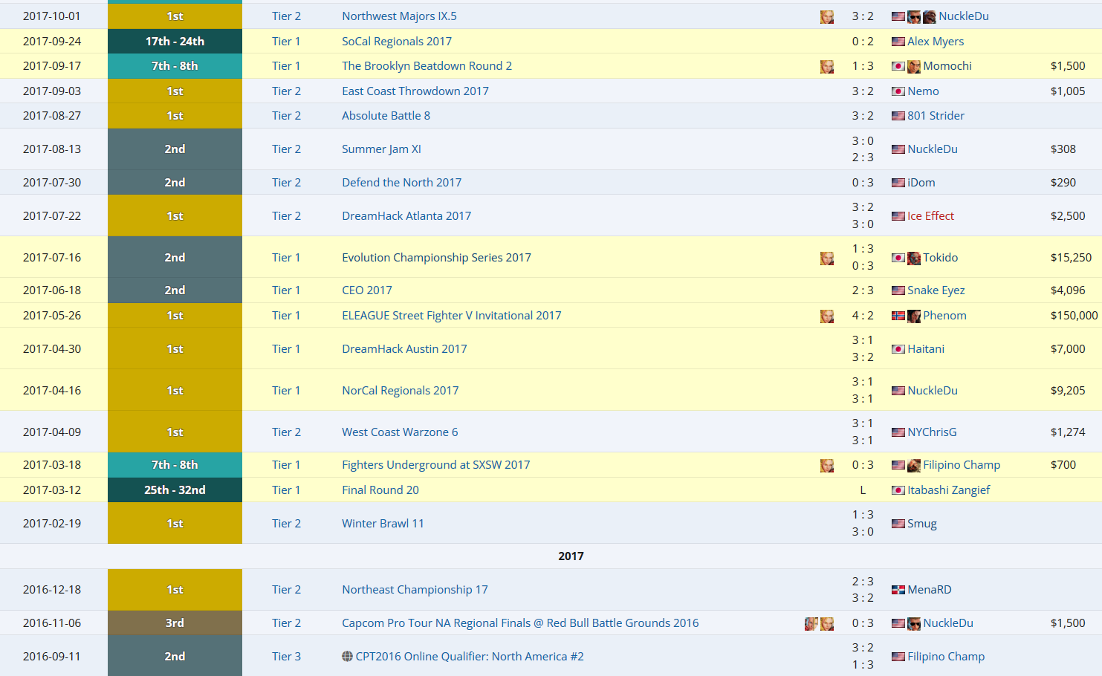Click the Japan flag in the Tokido row
The width and height of the screenshot is (1102, 676).
coord(898,258)
